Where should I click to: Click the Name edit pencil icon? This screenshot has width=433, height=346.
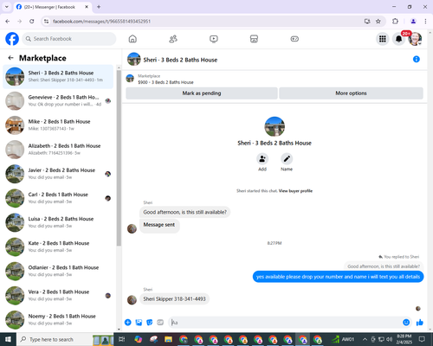(x=287, y=159)
